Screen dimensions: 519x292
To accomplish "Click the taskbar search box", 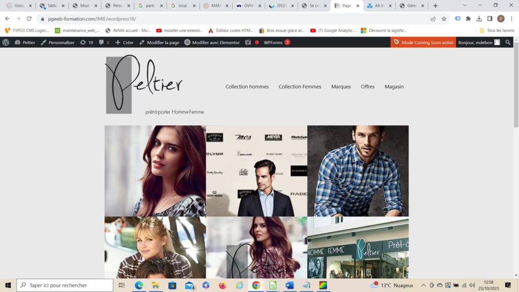I will click(x=65, y=285).
